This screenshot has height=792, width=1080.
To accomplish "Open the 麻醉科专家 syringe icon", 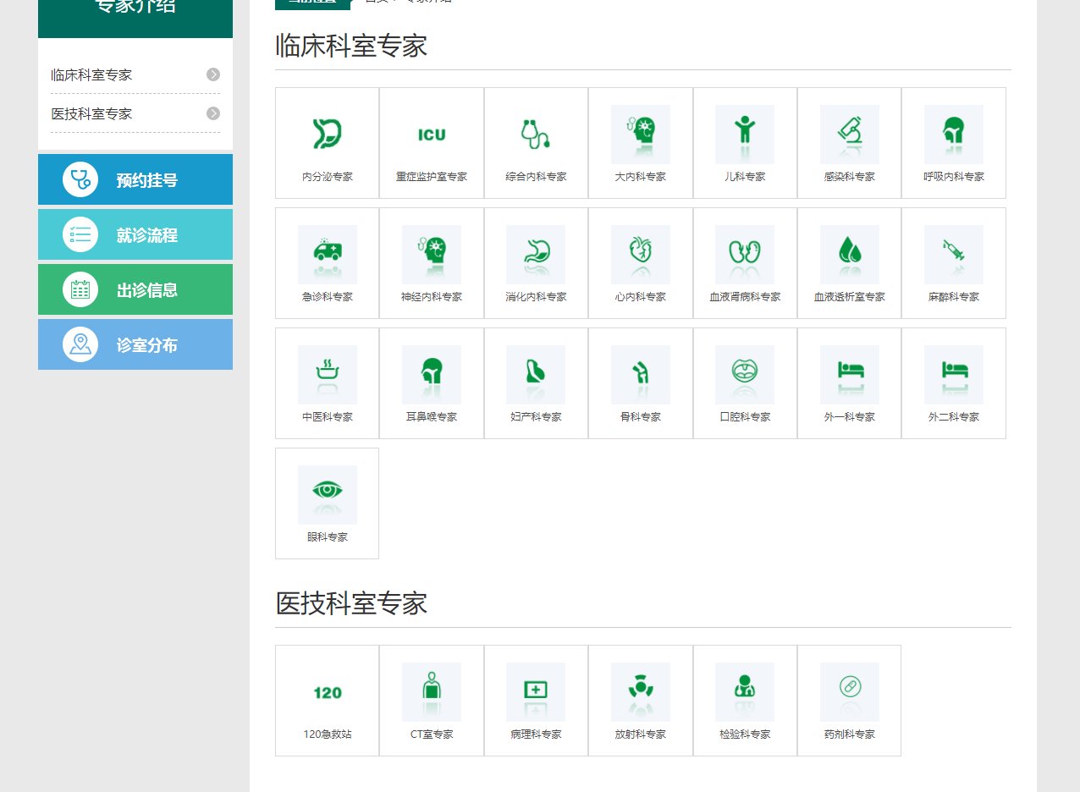I will (954, 254).
